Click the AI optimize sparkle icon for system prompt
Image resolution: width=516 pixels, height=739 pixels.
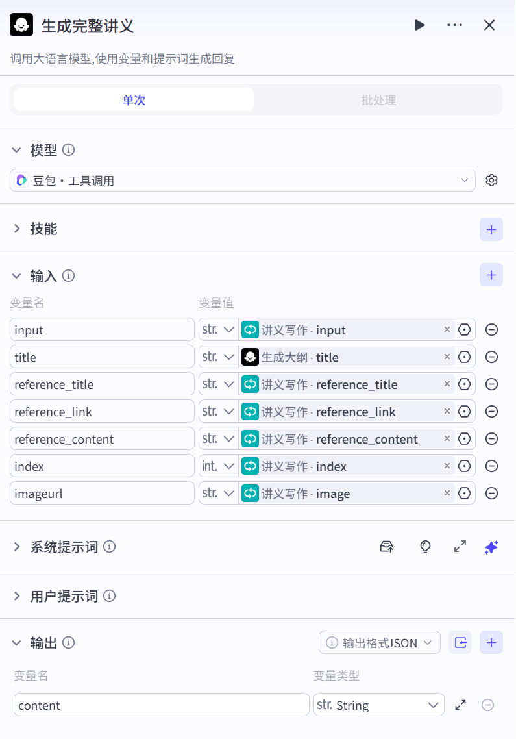coord(491,547)
